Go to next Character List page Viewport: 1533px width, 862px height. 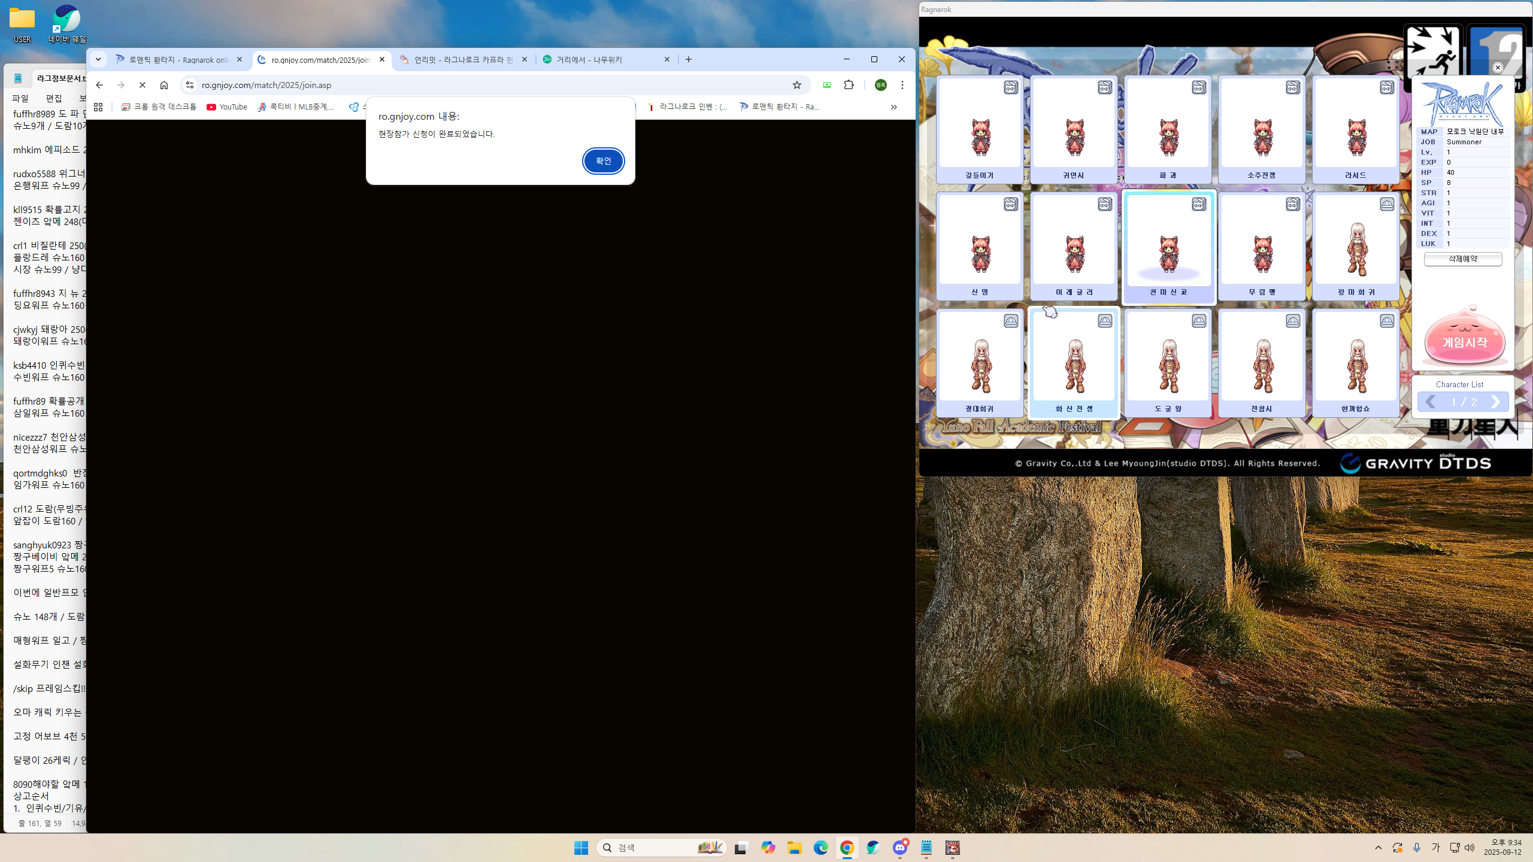[1495, 402]
